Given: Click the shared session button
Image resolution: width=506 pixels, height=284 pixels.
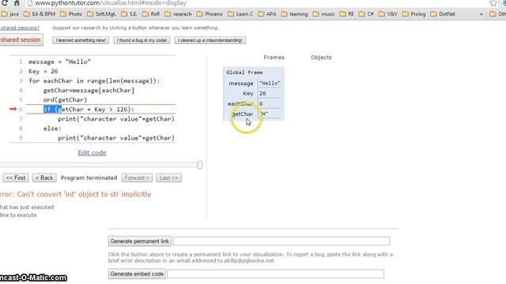Looking at the screenshot, I should point(21,40).
